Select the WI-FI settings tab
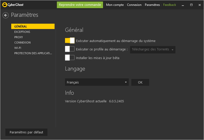The height and width of the screenshot is (140, 204). [x=18, y=48]
